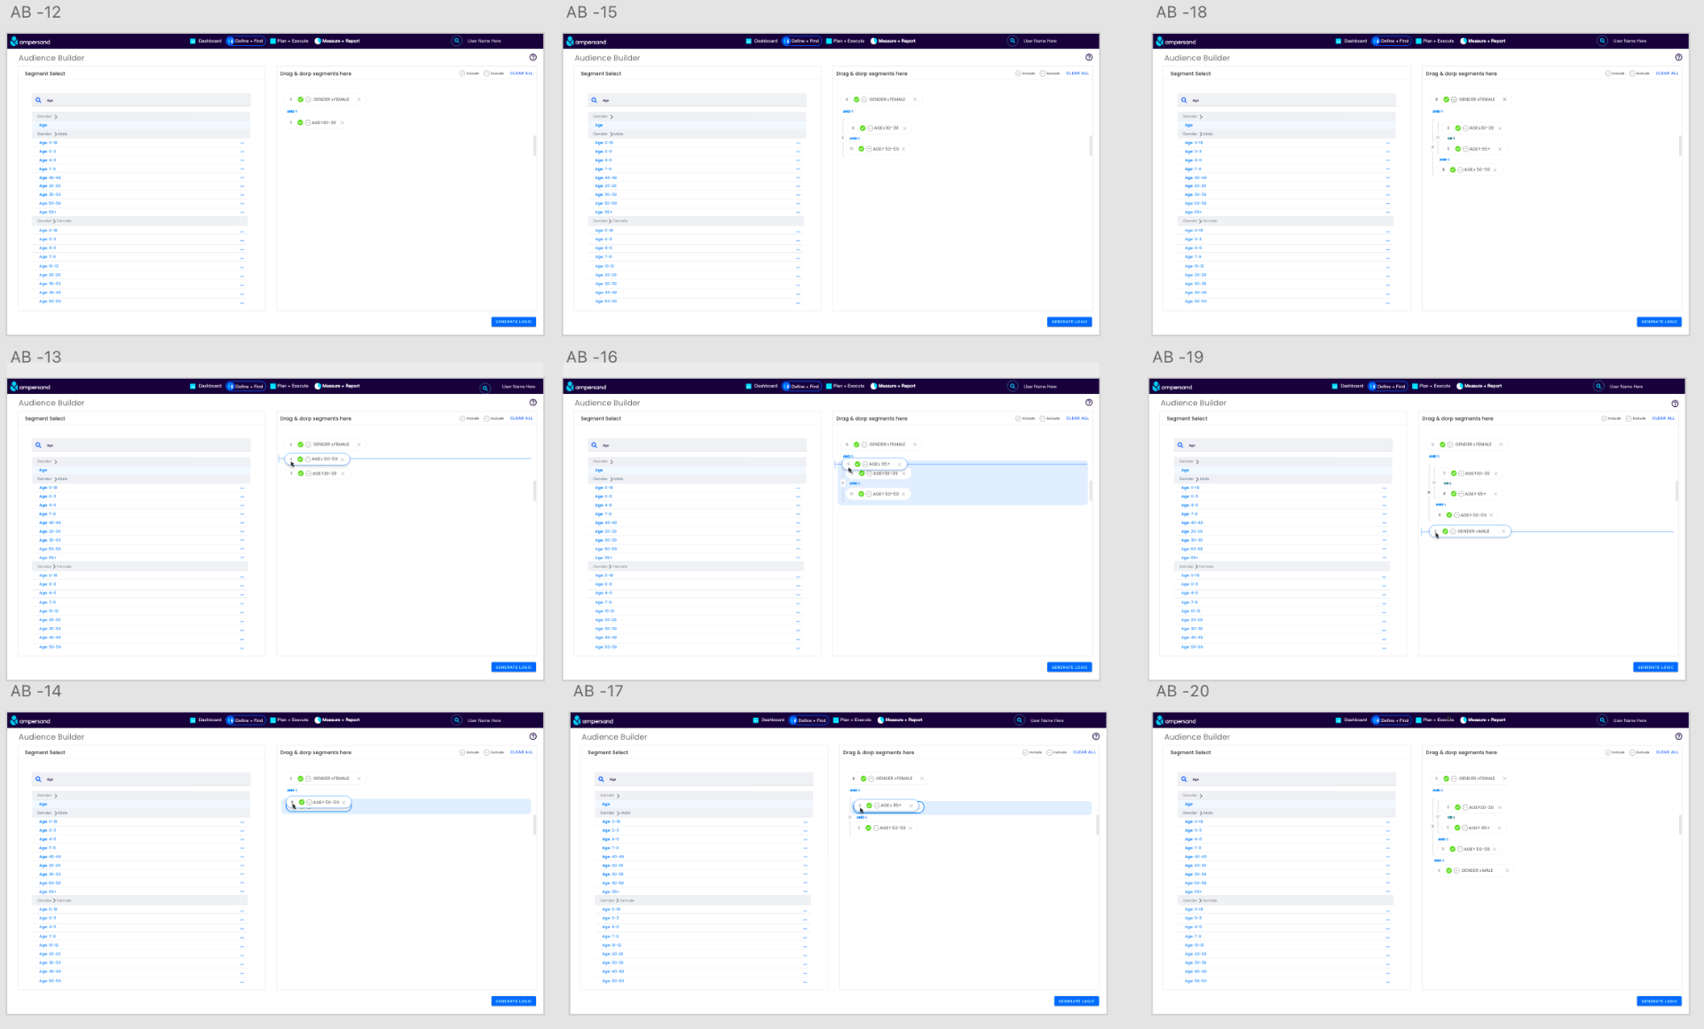The height and width of the screenshot is (1029, 1704).
Task: Remove the AGE>50-59 chip in AB-15
Action: click(903, 149)
